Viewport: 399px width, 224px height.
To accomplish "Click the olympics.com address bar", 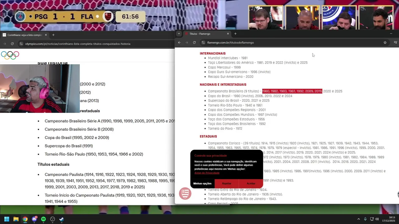I will (96, 44).
